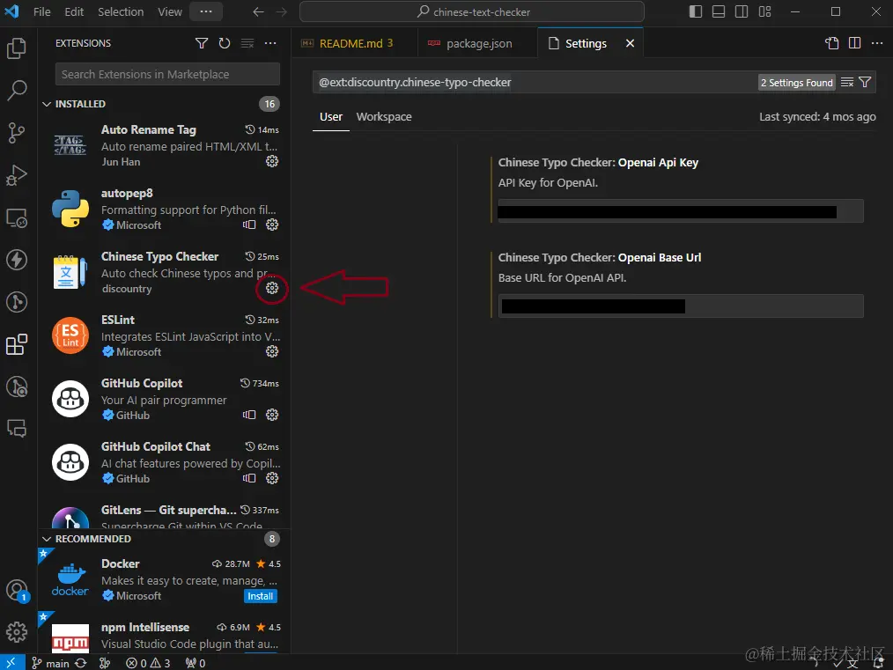Image resolution: width=893 pixels, height=670 pixels.
Task: Click the ports forwarded indicator in status bar
Action: (x=196, y=663)
